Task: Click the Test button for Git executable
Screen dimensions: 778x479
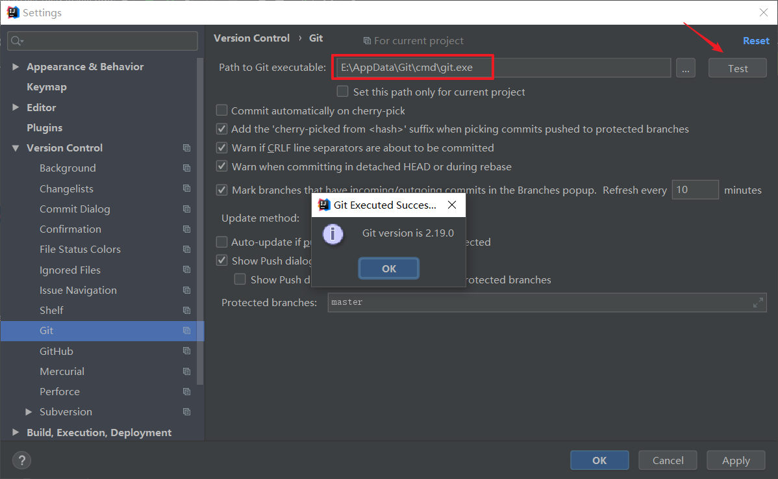Action: tap(737, 68)
